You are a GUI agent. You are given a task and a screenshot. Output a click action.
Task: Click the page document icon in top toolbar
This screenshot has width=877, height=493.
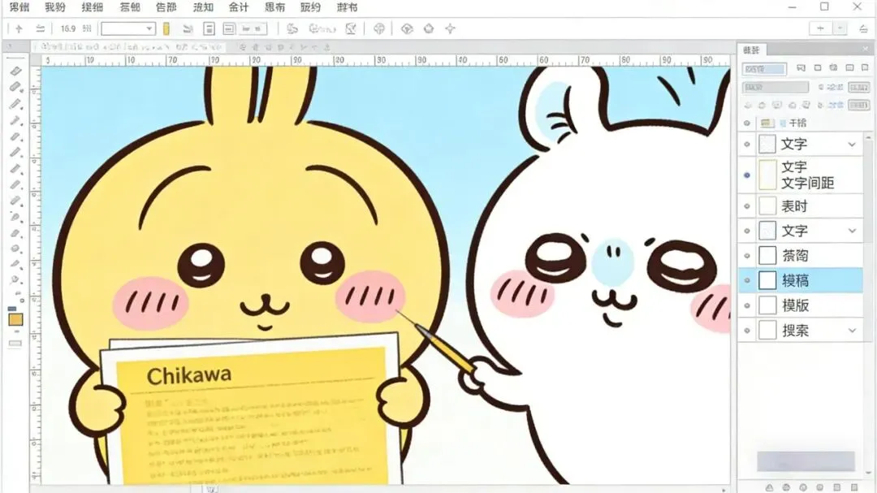point(209,28)
